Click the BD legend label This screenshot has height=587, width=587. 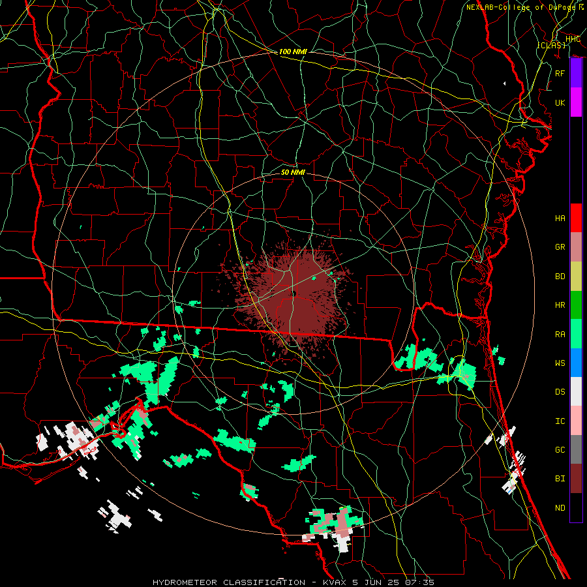[560, 277]
